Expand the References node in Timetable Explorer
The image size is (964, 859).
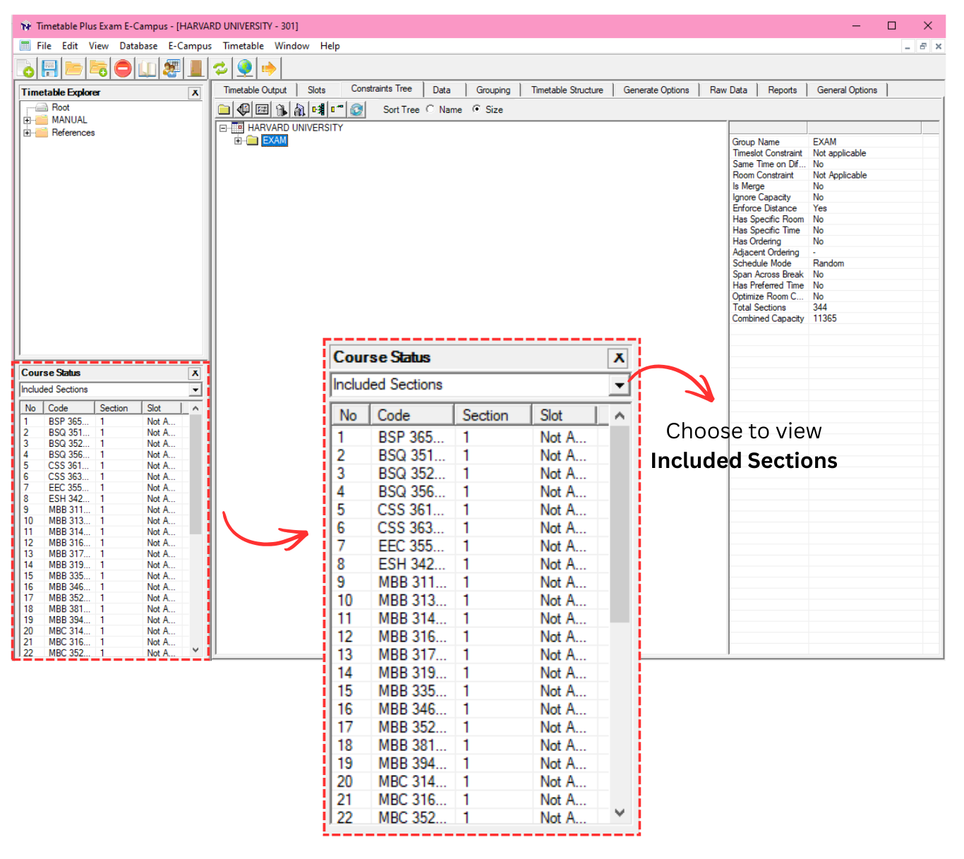coord(27,133)
